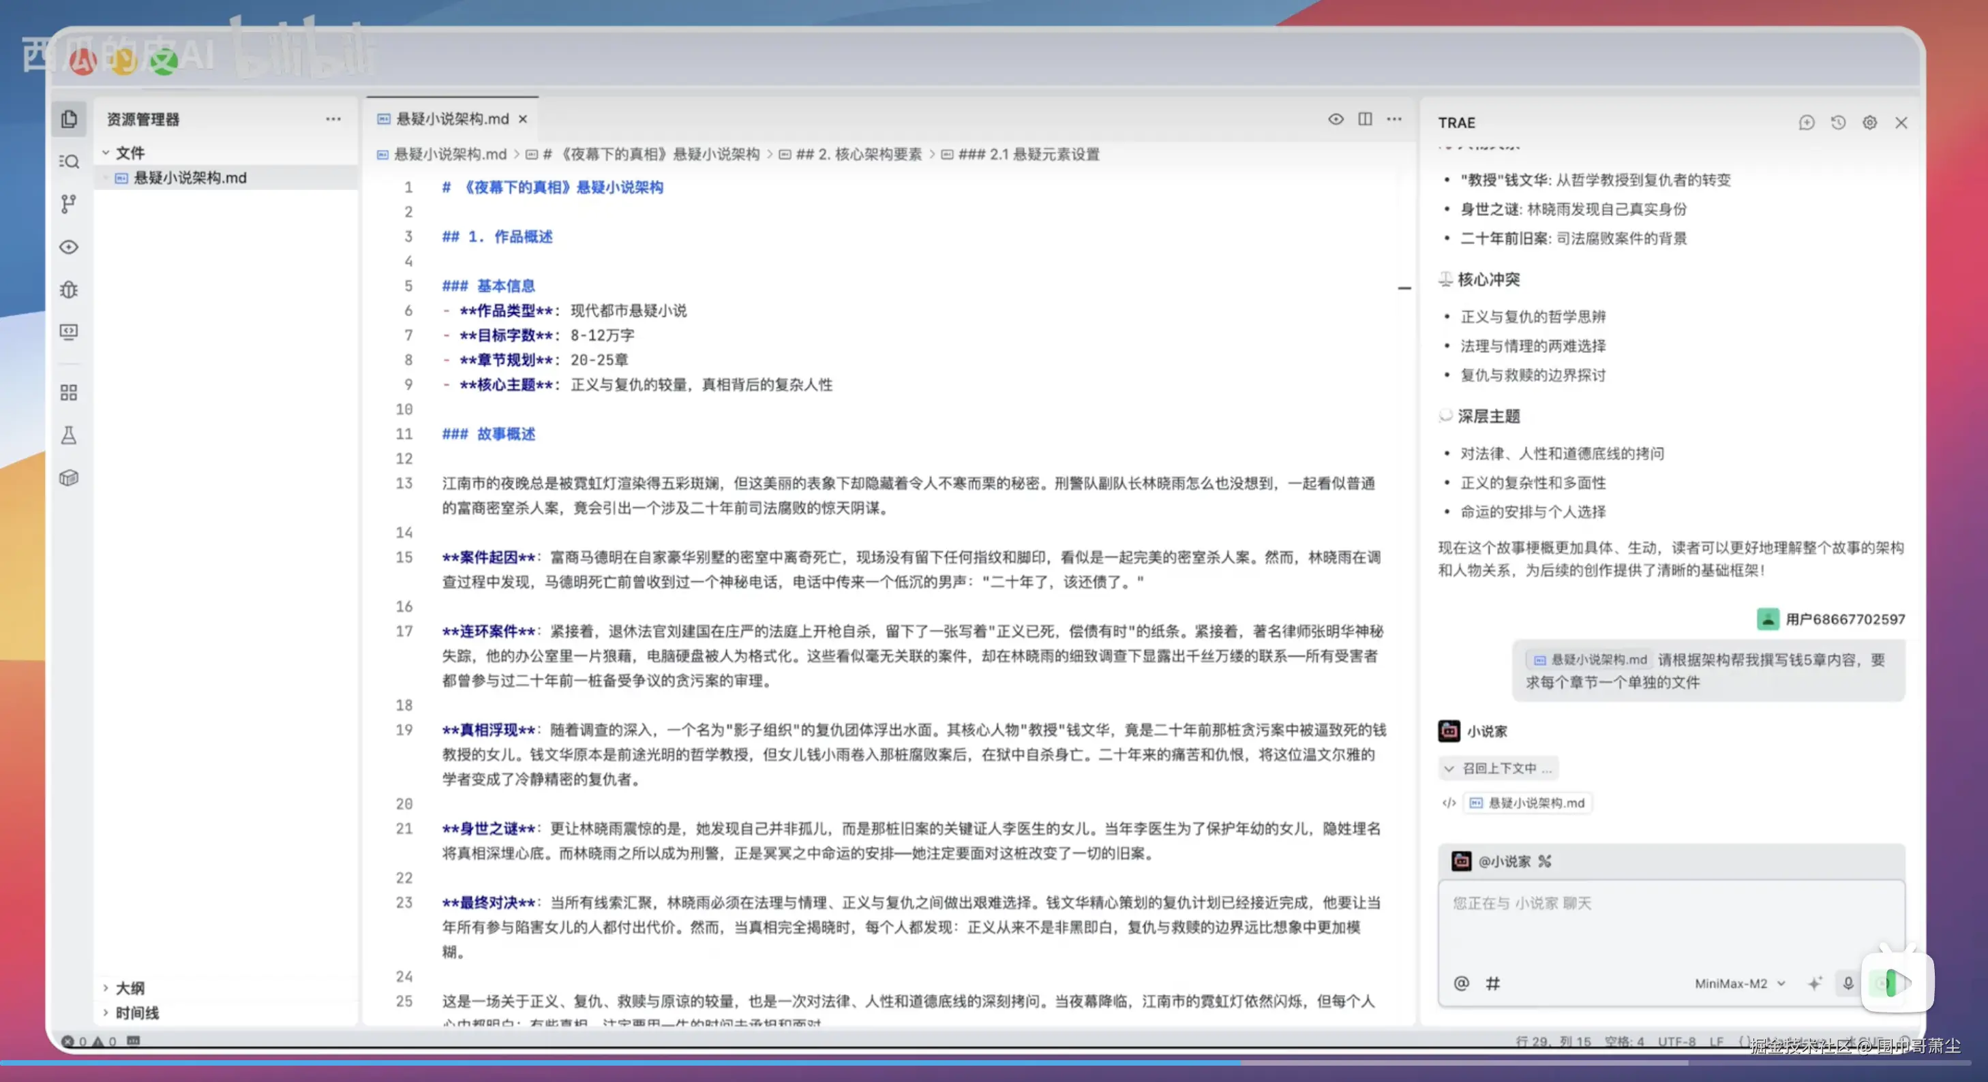
Task: Click the # context icon in chat input
Action: click(1493, 983)
